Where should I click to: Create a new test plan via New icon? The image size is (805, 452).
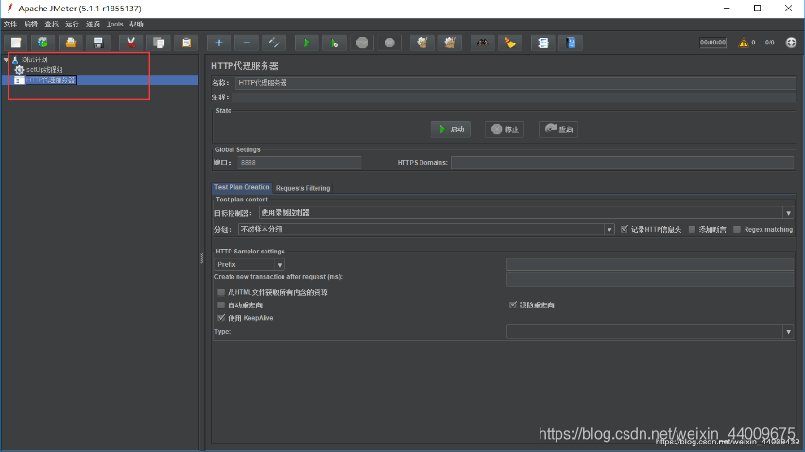point(16,43)
